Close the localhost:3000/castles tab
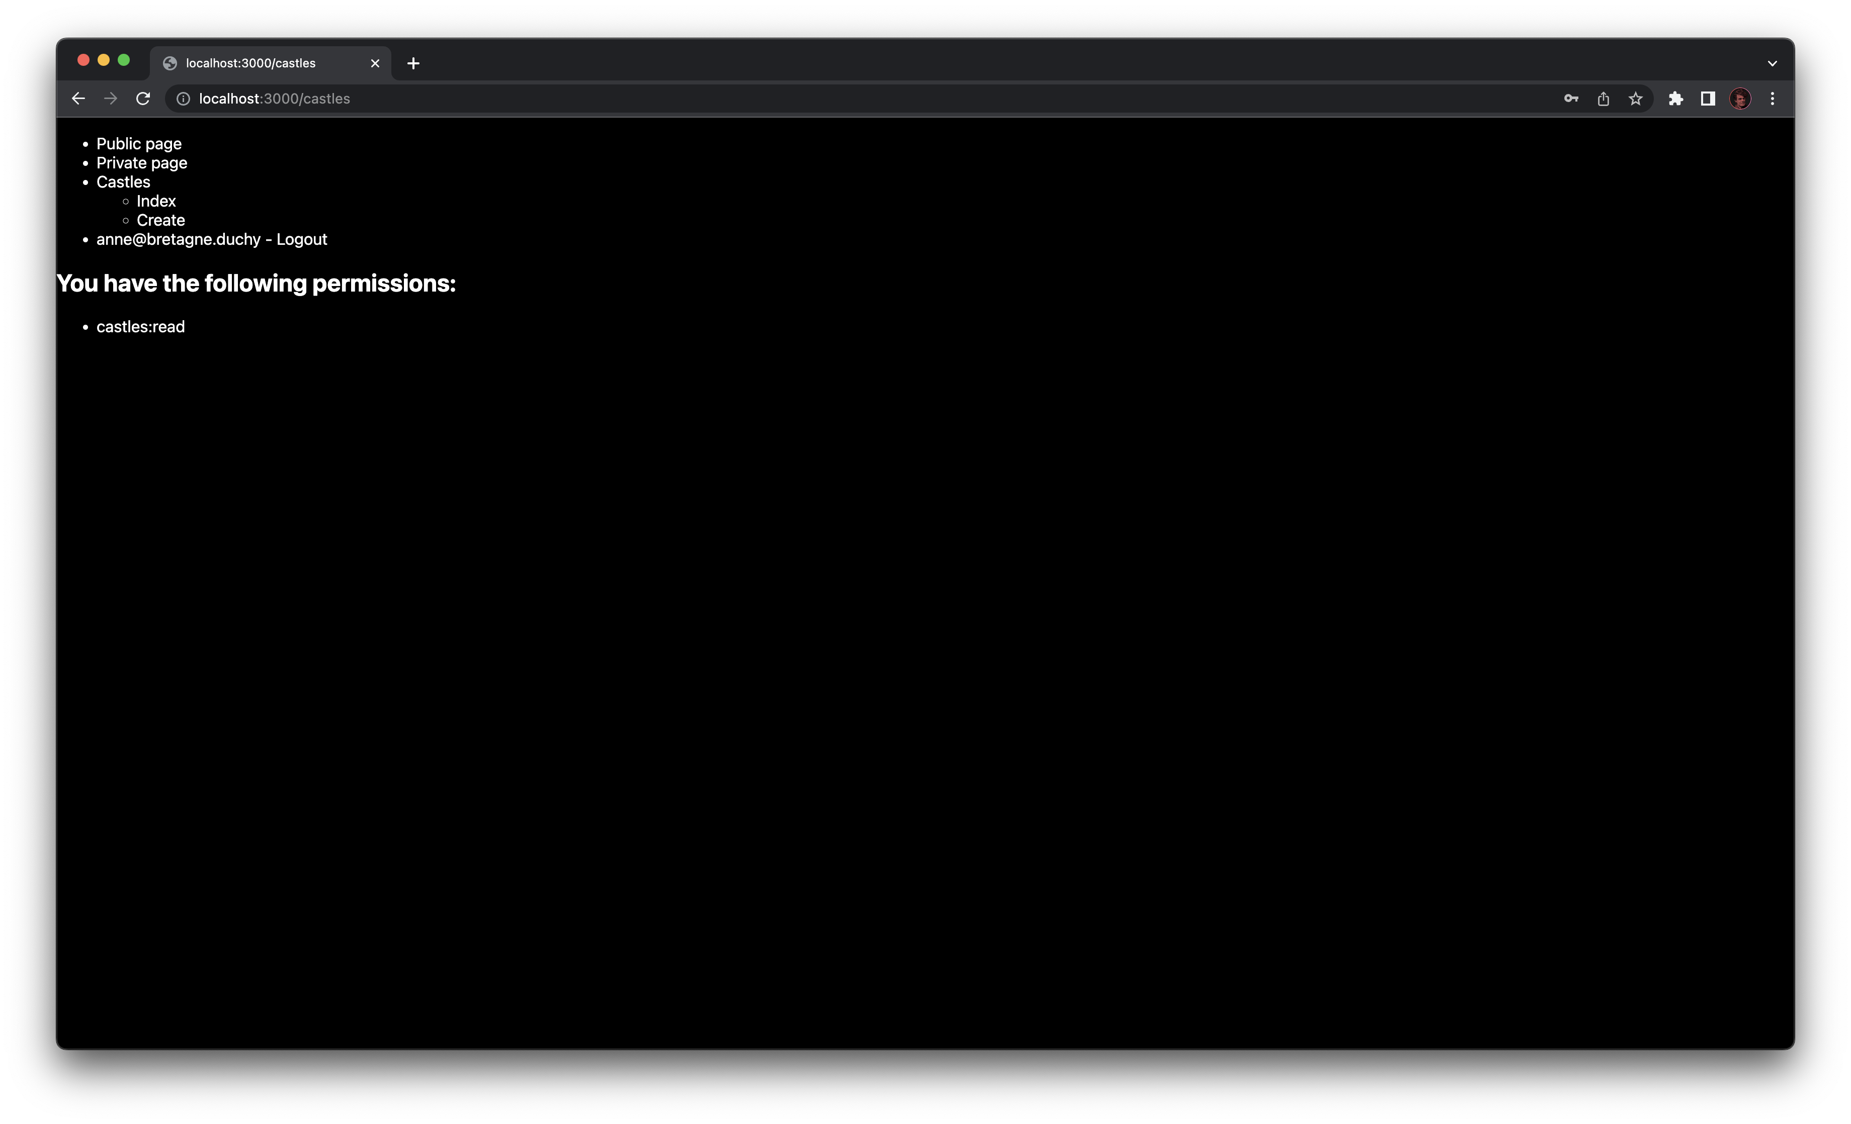1851x1124 pixels. (375, 63)
